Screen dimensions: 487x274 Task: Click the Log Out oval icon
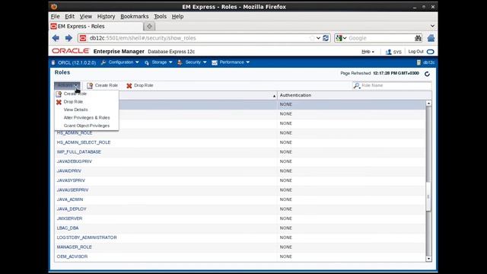(x=430, y=52)
